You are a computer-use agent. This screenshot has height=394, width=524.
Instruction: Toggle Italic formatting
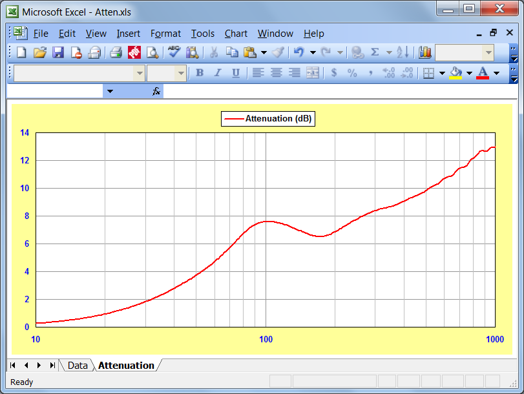[218, 73]
